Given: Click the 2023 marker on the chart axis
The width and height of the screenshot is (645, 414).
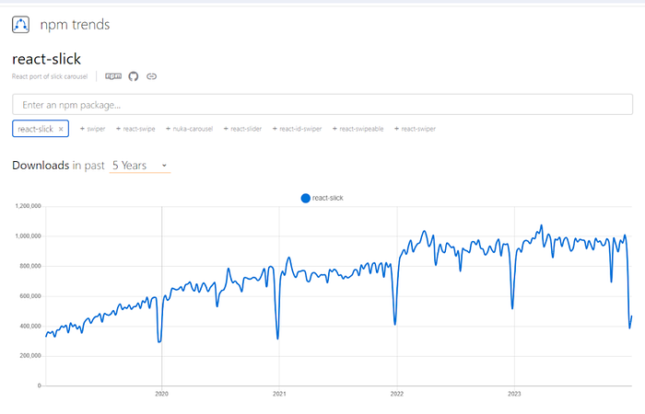Looking at the screenshot, I should pos(515,392).
